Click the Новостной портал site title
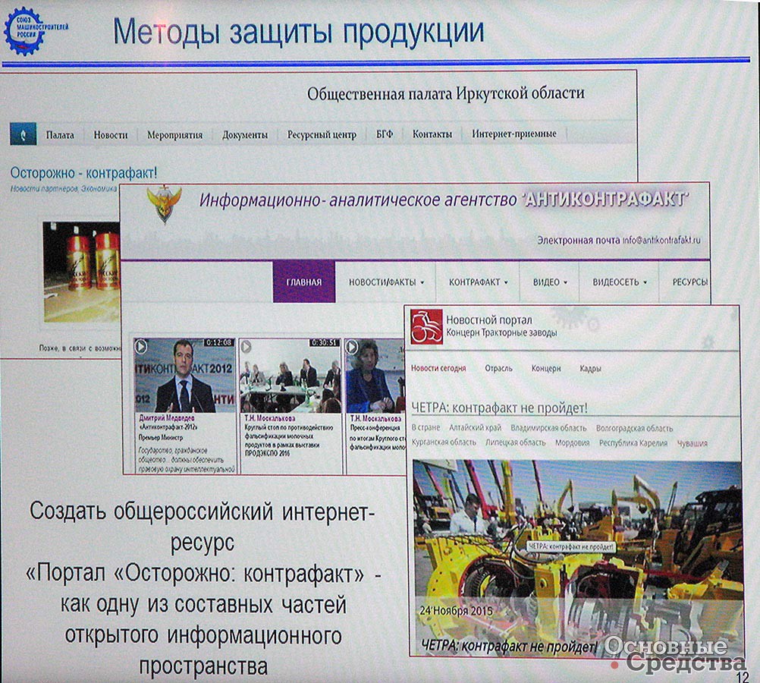The image size is (760, 683). coord(489,320)
